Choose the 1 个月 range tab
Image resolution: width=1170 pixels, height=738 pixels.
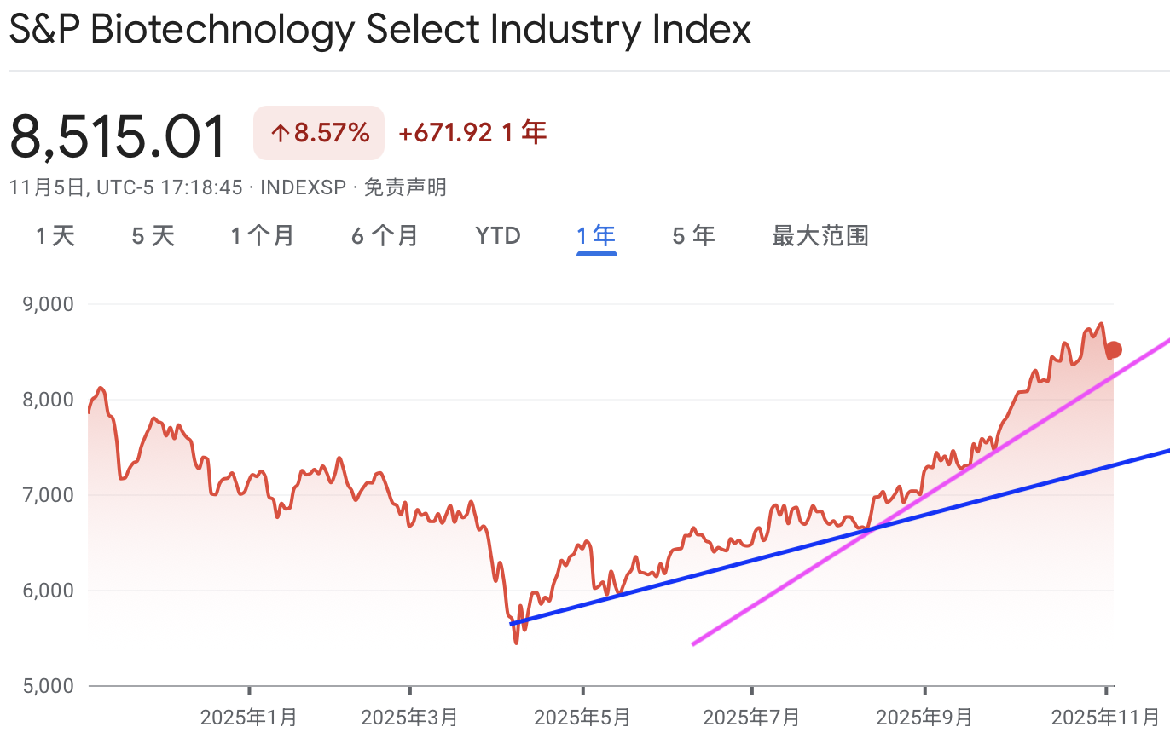pos(263,236)
